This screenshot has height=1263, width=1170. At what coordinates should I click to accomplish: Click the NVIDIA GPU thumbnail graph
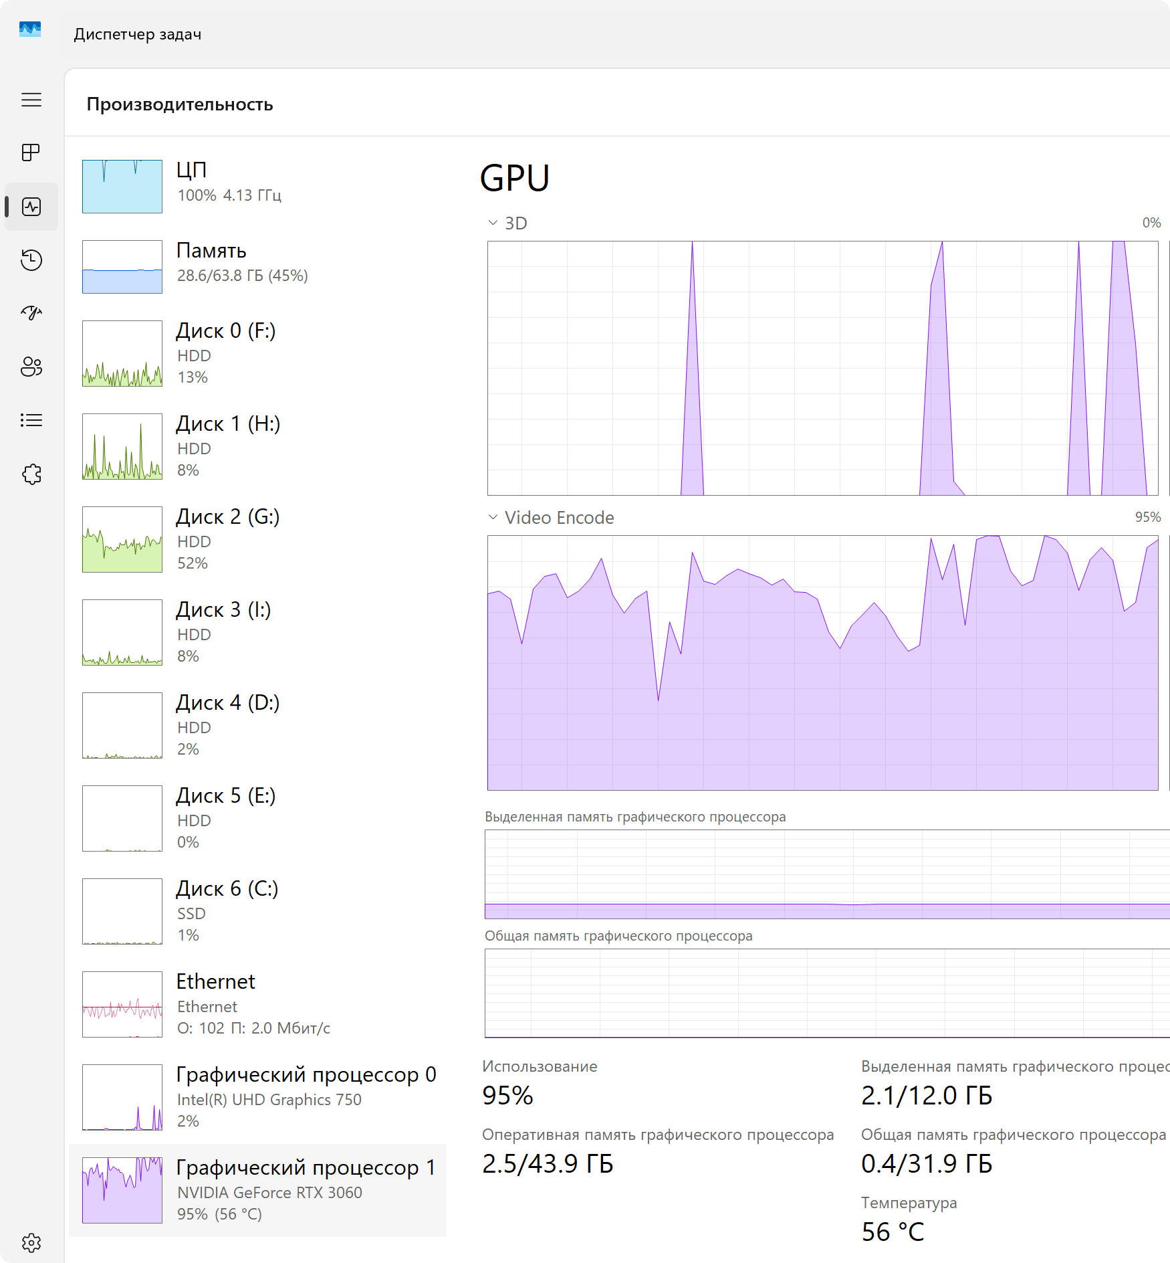tap(122, 1190)
